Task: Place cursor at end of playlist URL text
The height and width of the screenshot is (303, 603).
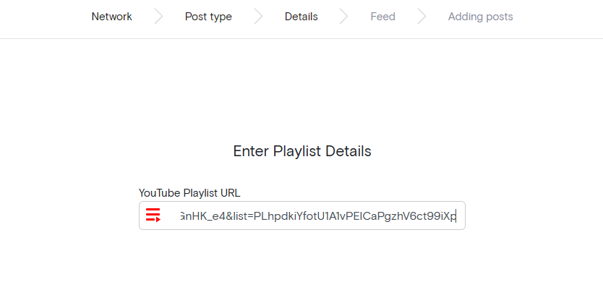Action: [456, 215]
